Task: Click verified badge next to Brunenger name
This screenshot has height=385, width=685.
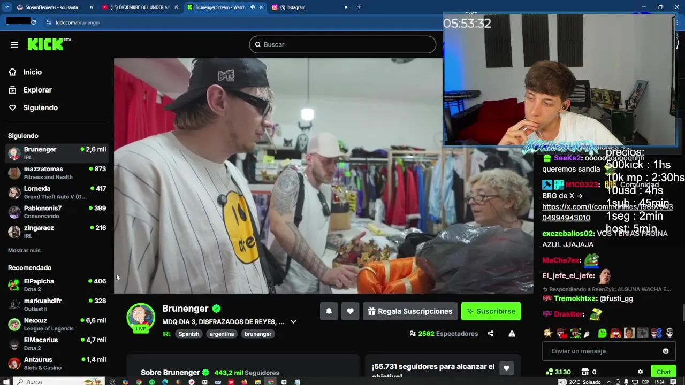Action: [x=216, y=309]
